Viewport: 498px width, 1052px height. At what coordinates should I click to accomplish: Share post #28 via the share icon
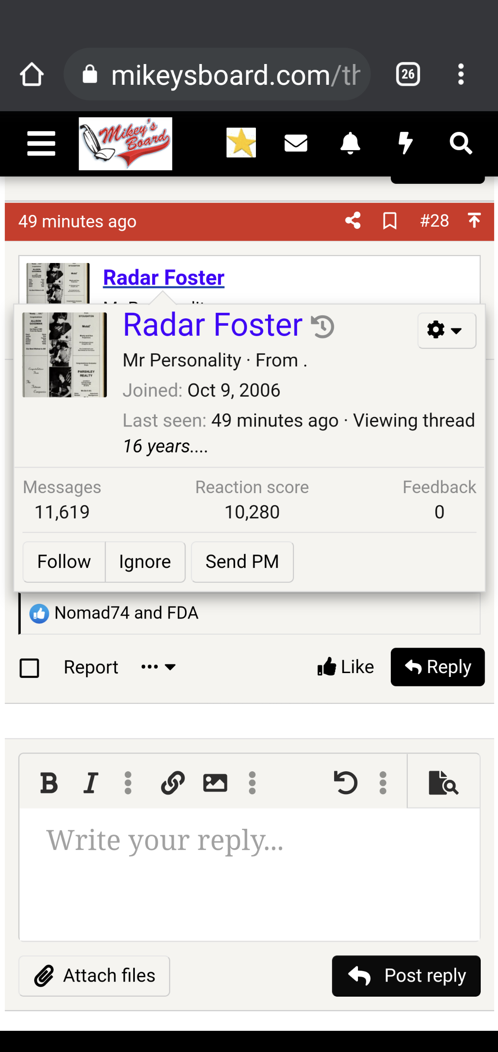352,221
